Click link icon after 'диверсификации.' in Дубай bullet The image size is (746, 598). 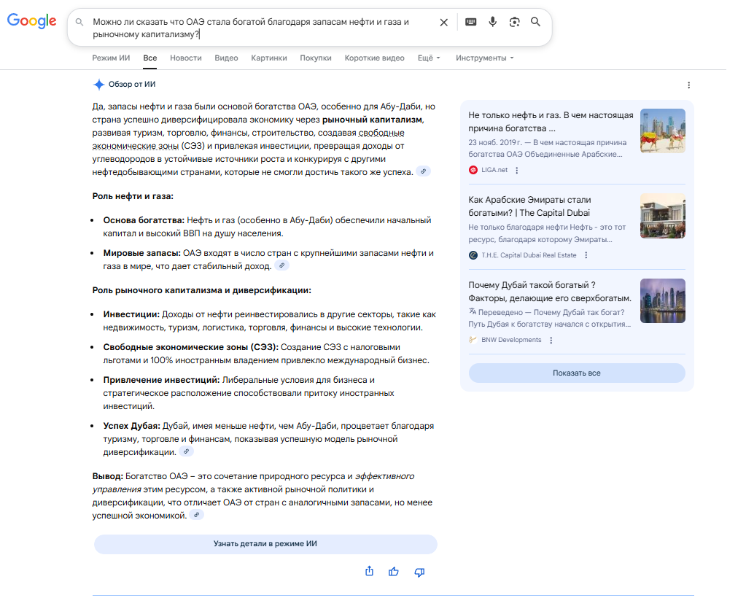(186, 451)
